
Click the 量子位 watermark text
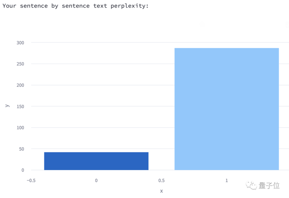point(269,185)
